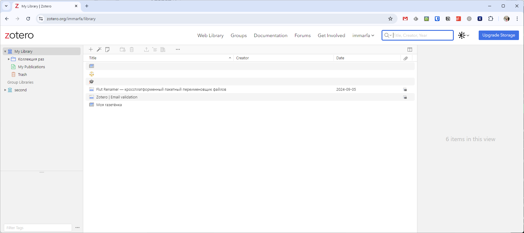
Task: Sort by the Creator column
Action: pos(283,58)
